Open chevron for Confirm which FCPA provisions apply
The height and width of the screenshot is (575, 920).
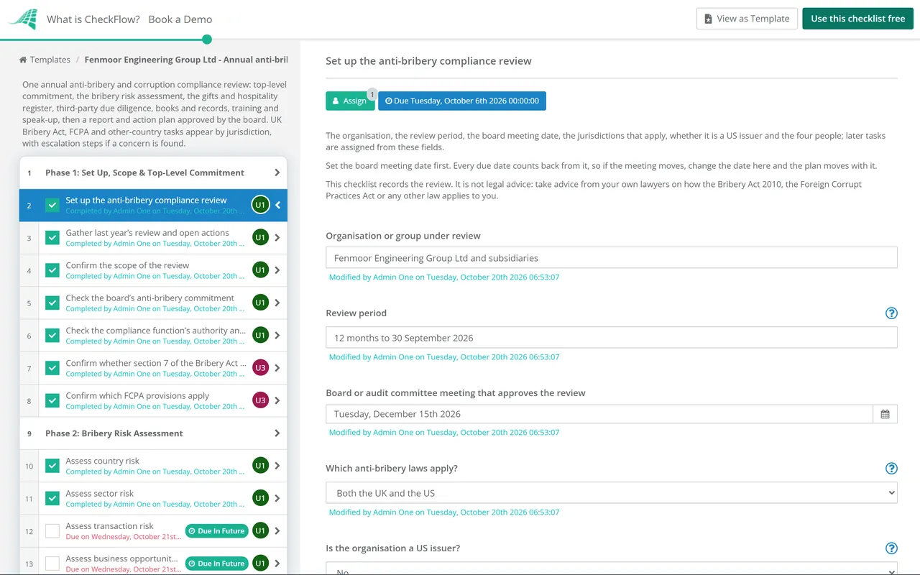point(277,400)
